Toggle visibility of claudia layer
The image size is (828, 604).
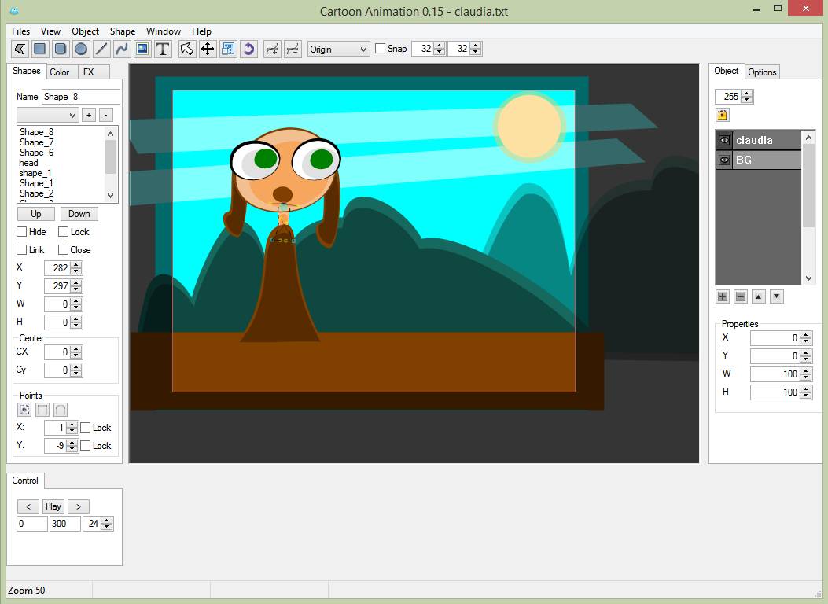point(724,141)
